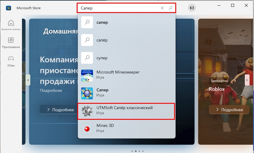Select the highlighted second carousel page dot
This screenshot has width=254, height=153.
135,151
